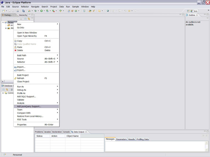Open the Results tab in Data Output
The height and width of the screenshot is (157, 210).
pyautogui.click(x=131, y=139)
